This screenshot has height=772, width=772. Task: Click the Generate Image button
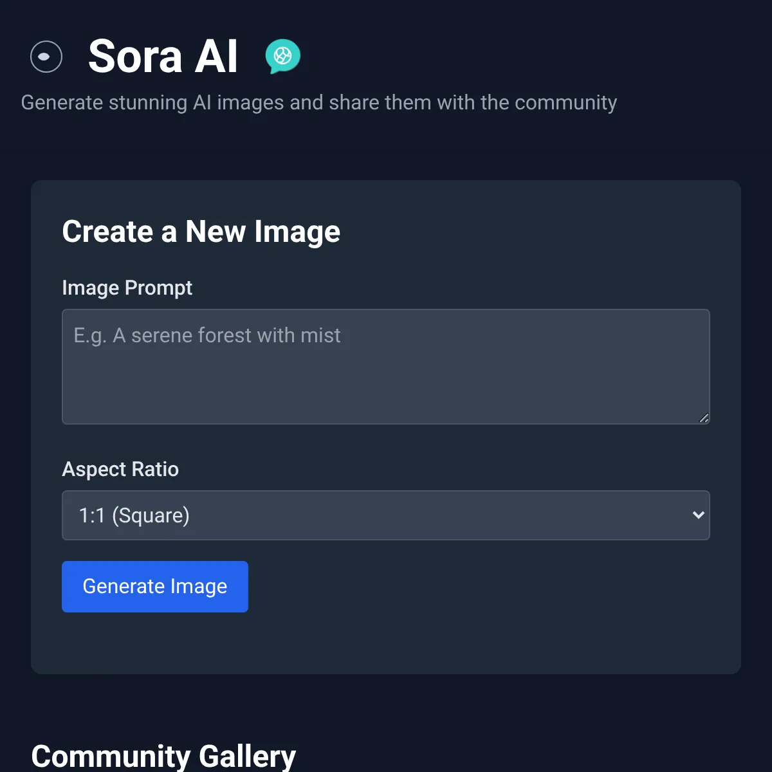(154, 586)
